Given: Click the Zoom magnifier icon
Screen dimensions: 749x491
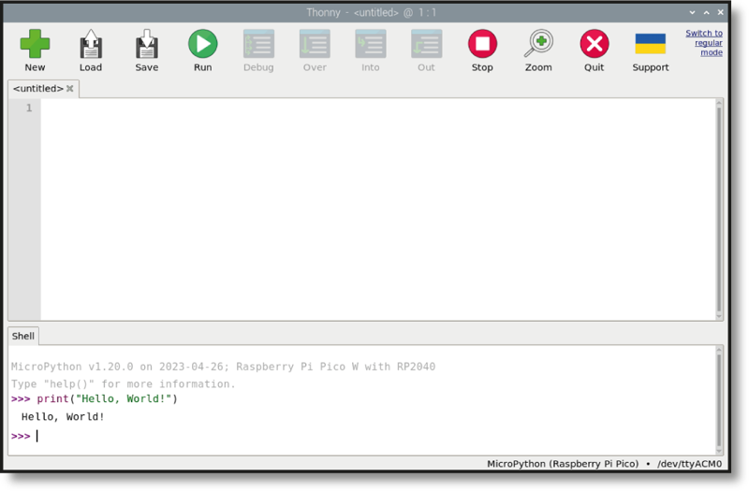Looking at the screenshot, I should (538, 44).
